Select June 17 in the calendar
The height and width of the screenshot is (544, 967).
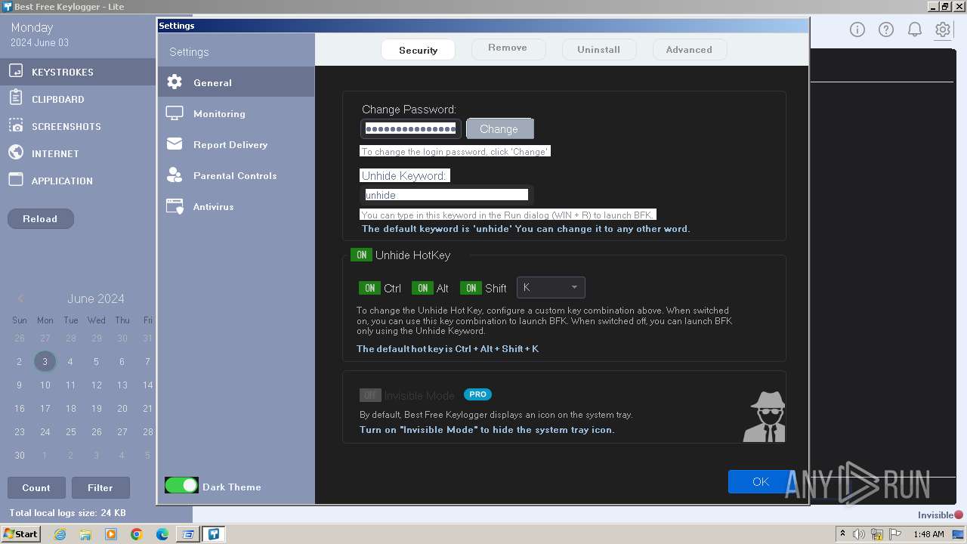45,408
